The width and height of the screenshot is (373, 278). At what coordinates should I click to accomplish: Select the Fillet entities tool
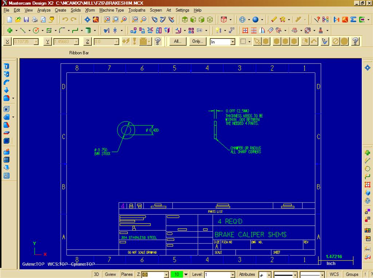(x=62, y=31)
